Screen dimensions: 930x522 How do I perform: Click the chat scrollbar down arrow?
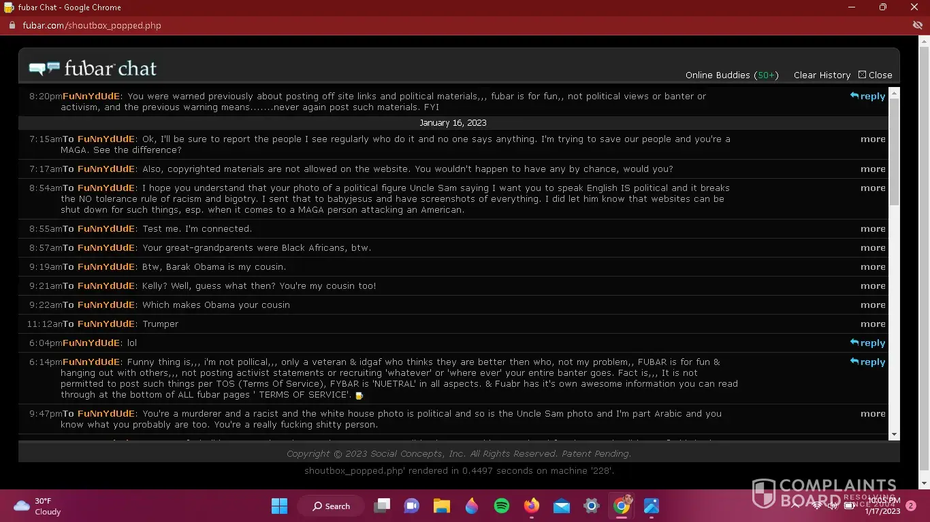894,434
